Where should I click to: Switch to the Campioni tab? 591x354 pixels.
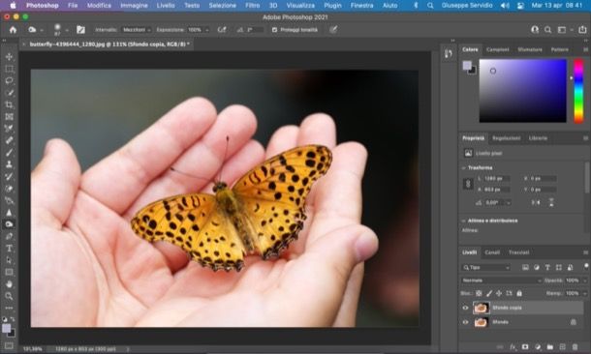point(498,49)
